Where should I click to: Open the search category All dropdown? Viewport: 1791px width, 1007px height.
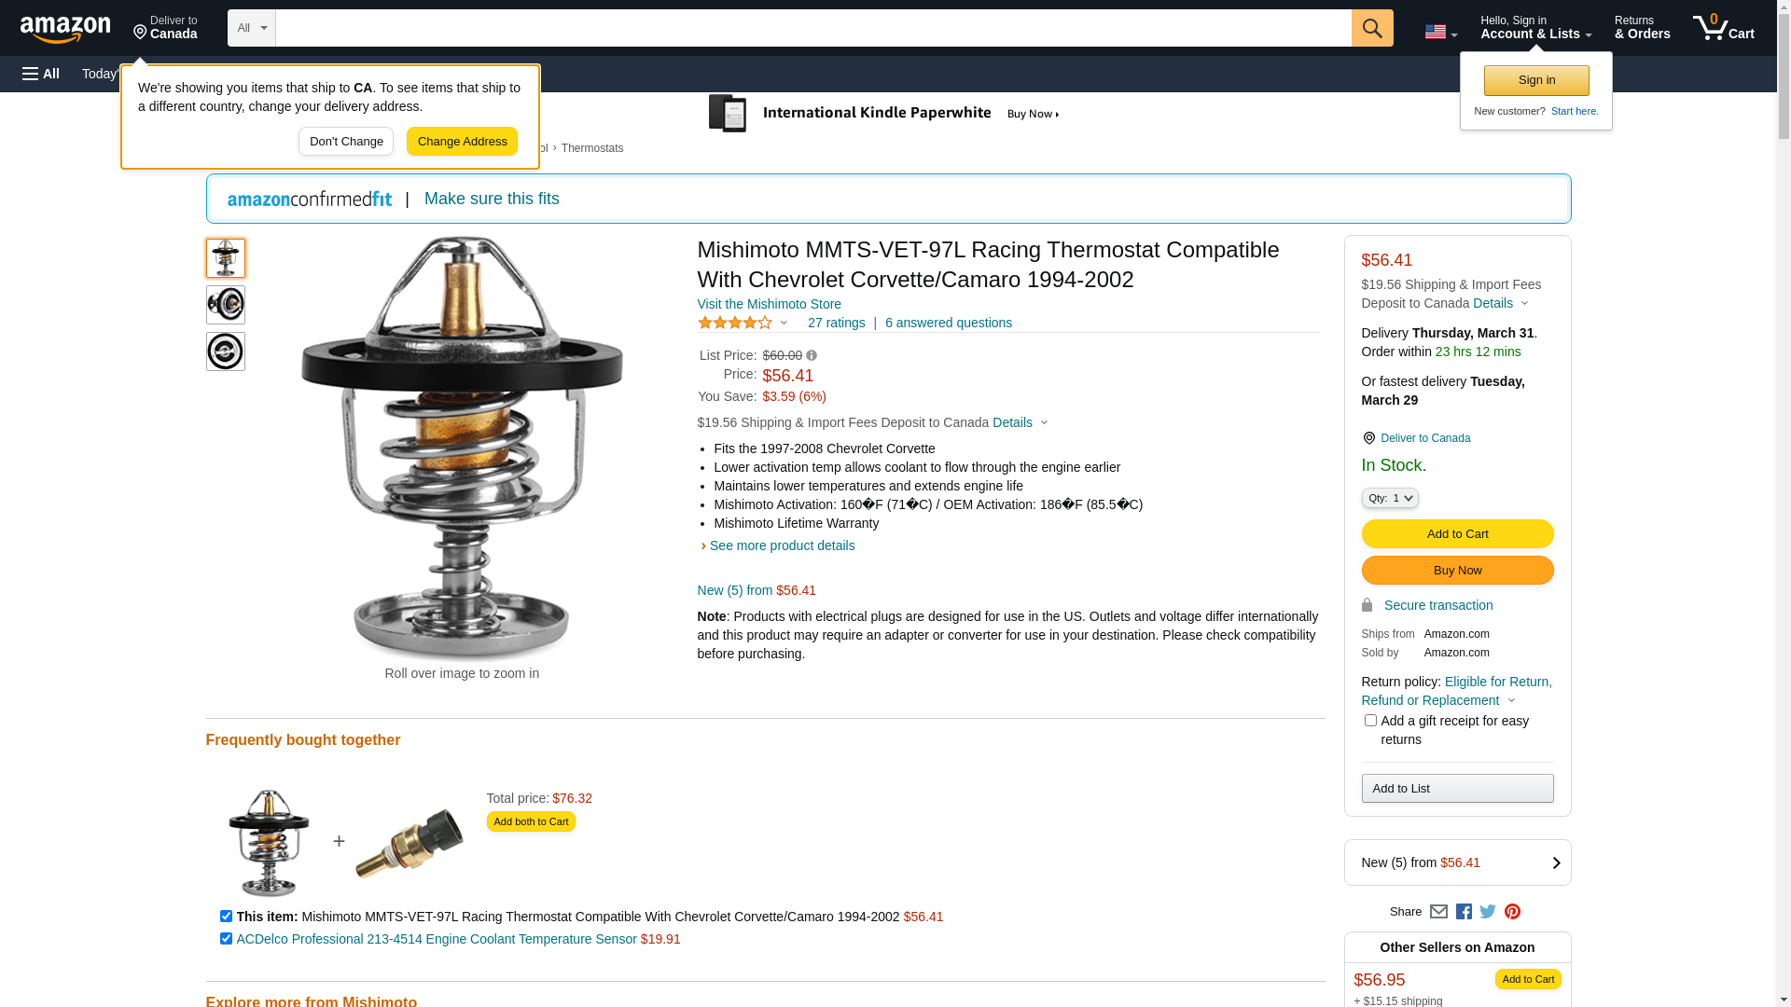point(252,28)
